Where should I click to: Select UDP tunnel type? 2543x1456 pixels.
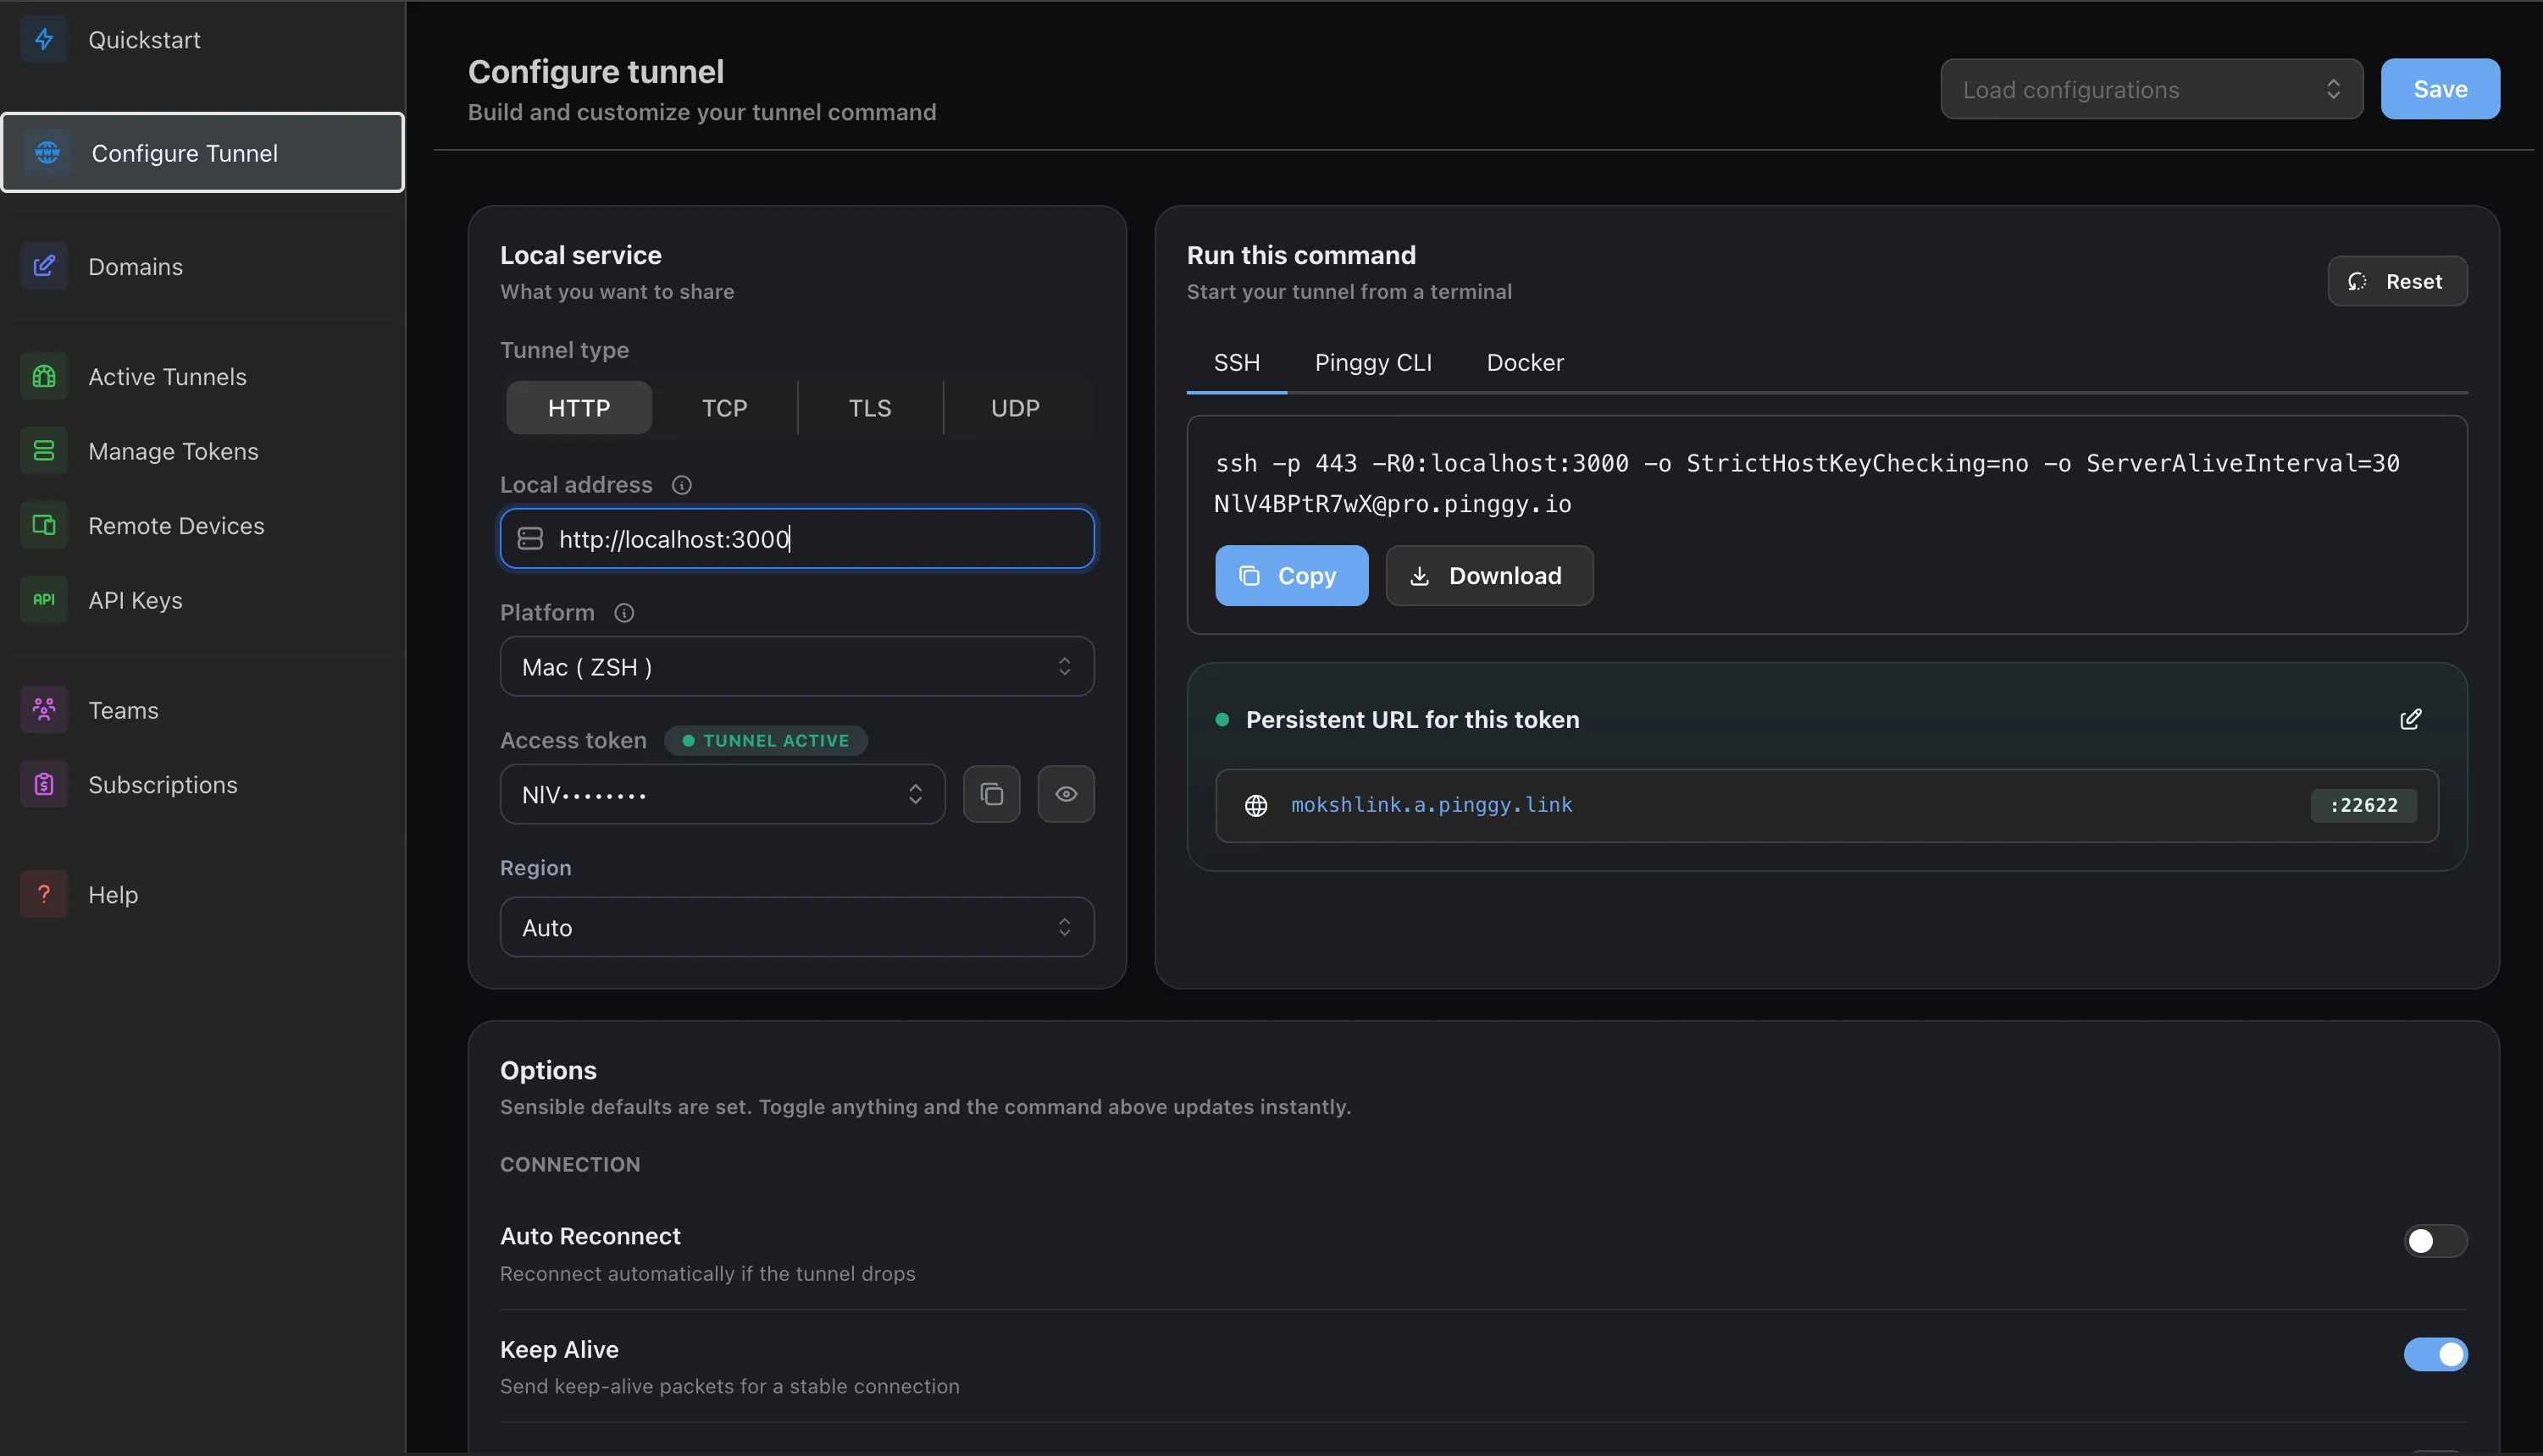[x=1016, y=408]
